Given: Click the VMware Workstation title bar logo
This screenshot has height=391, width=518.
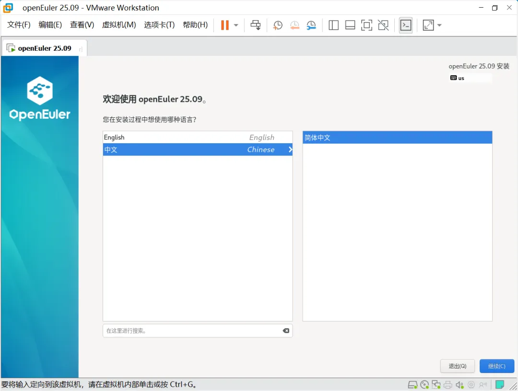Looking at the screenshot, I should pos(8,8).
